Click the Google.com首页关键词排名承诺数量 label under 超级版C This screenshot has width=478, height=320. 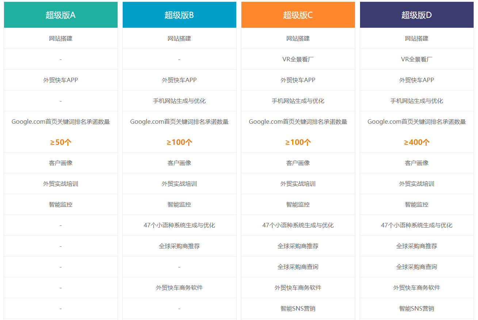298,122
